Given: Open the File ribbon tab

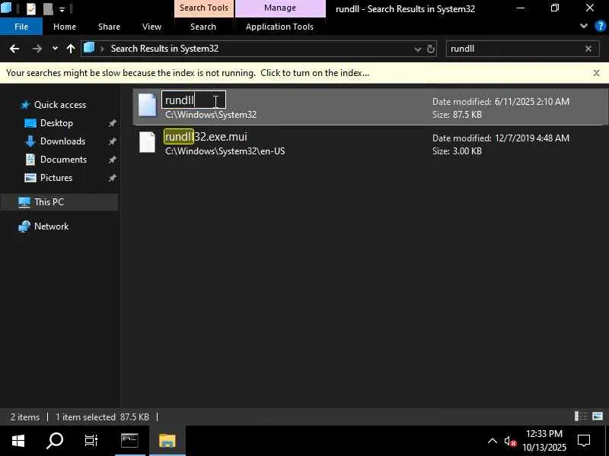Looking at the screenshot, I should pos(21,27).
